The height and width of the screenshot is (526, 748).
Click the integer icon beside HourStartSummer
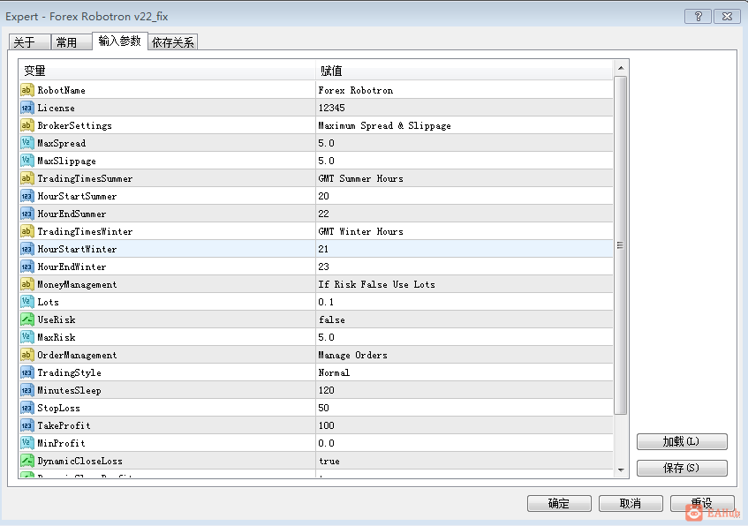[27, 196]
